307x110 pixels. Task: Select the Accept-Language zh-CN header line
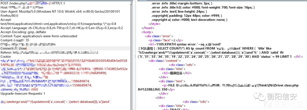click(x=62, y=28)
